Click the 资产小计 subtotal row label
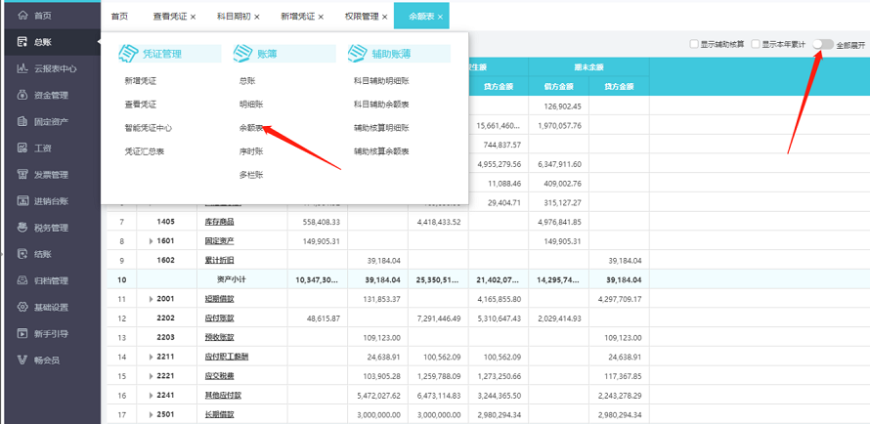This screenshot has height=424, width=870. point(231,279)
